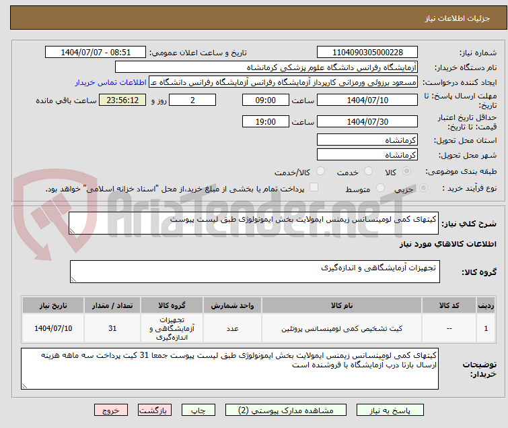Image resolution: width=508 pixels, height=428 pixels.
Task: Click the توضیحات خریدار notes textbox
Action: coord(229,369)
